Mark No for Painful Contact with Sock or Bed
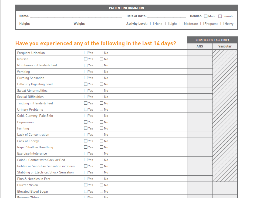Viewport: 253px width, 198px height. click(102, 160)
